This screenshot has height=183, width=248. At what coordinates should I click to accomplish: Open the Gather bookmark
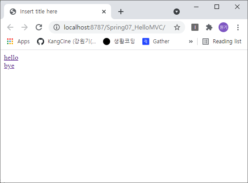[156, 42]
